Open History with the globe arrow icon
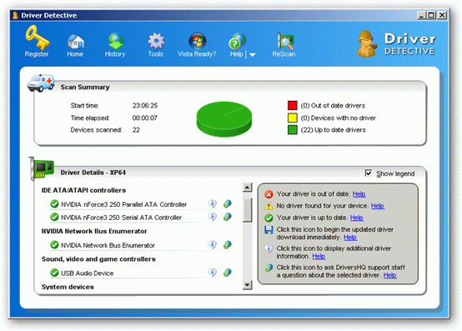 [x=115, y=41]
